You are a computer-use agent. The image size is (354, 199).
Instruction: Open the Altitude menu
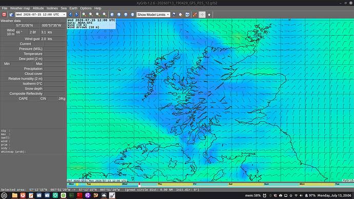pos(38,8)
